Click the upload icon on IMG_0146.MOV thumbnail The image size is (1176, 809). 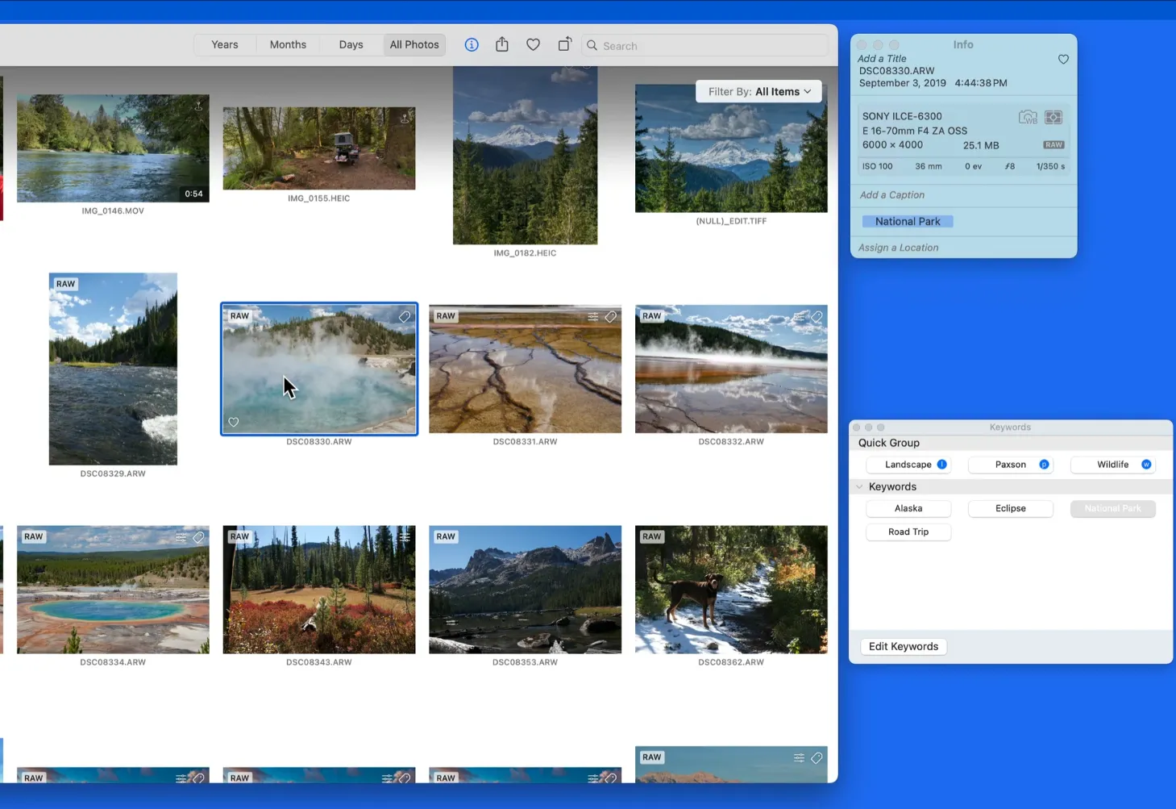(198, 106)
